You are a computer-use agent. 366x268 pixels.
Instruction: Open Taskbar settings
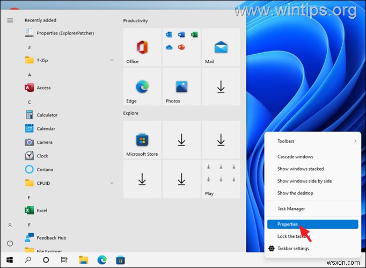click(312, 248)
